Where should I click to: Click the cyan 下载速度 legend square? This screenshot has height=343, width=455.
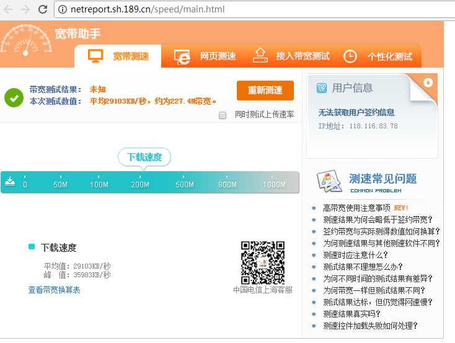pyautogui.click(x=32, y=247)
